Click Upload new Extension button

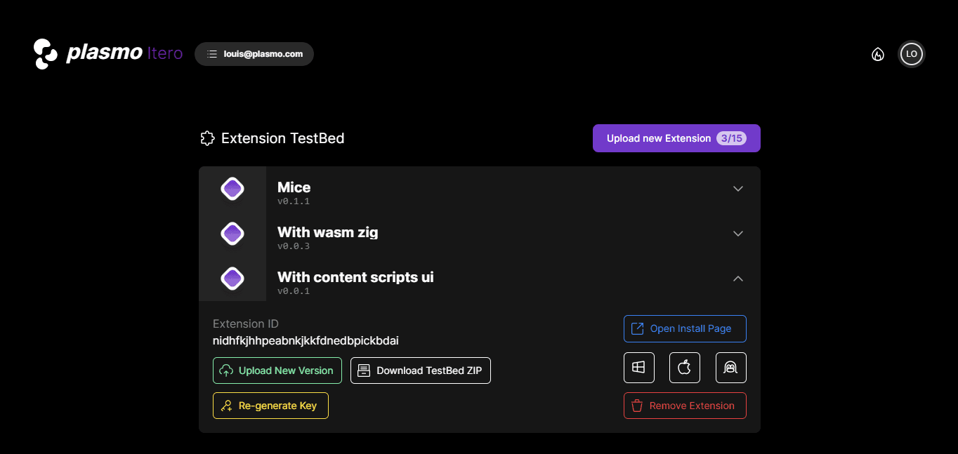pyautogui.click(x=676, y=138)
